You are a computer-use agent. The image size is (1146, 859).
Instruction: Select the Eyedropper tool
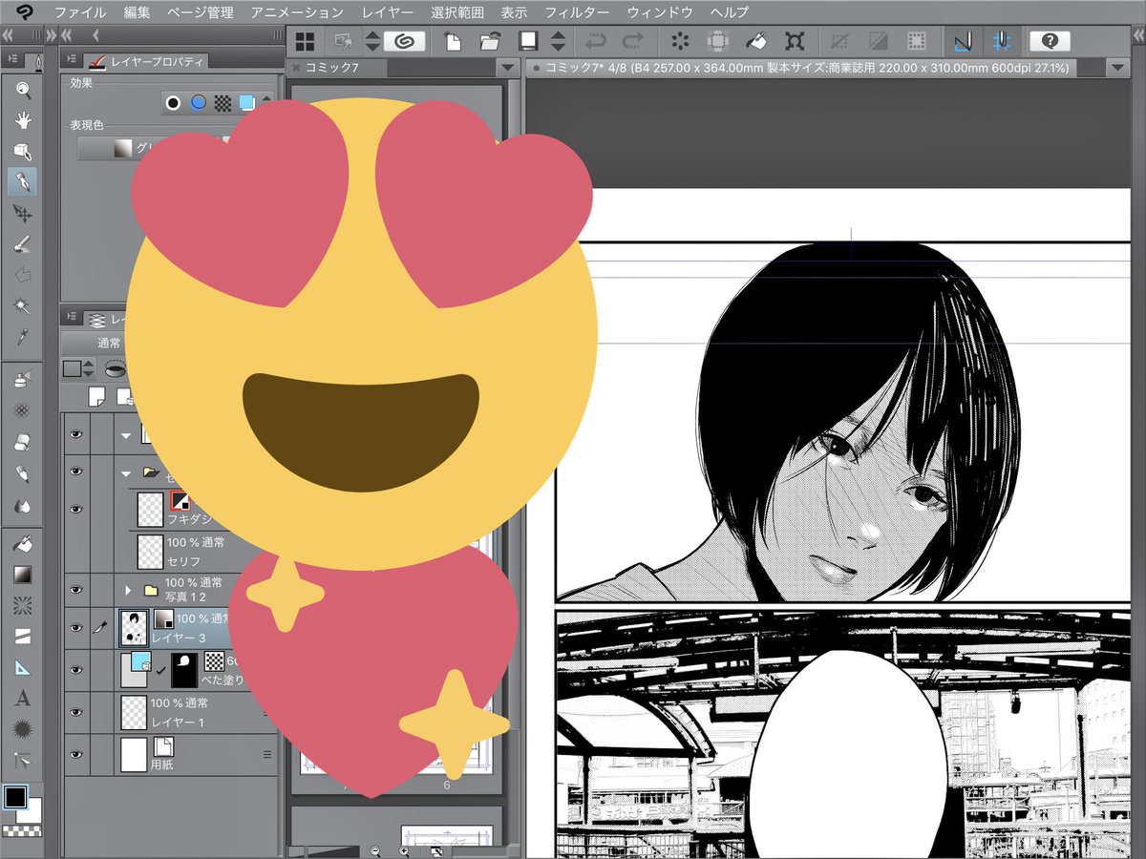tap(23, 336)
